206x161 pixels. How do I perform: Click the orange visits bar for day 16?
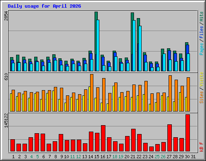104,95
